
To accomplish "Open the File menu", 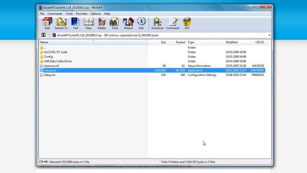I will pyautogui.click(x=42, y=14).
